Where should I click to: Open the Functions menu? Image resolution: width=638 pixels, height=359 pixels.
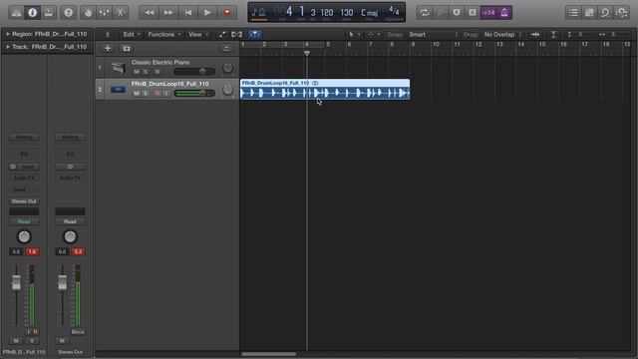163,35
